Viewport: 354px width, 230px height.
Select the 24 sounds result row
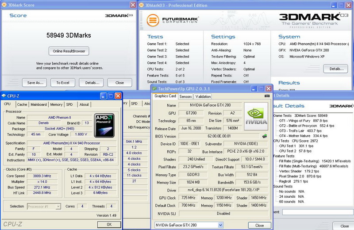pyautogui.click(x=292, y=196)
